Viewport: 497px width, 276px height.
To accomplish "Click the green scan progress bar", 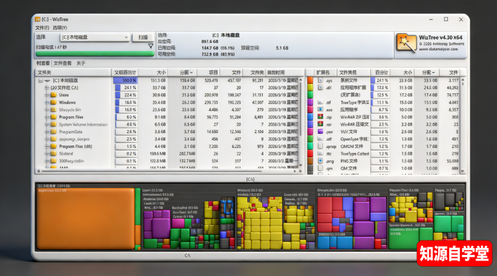I will tap(95, 54).
